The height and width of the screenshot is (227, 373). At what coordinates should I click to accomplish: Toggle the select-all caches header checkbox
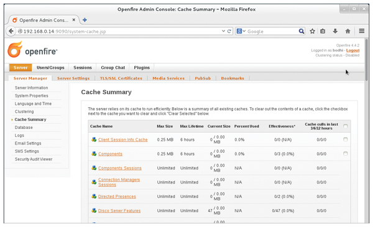pos(346,126)
